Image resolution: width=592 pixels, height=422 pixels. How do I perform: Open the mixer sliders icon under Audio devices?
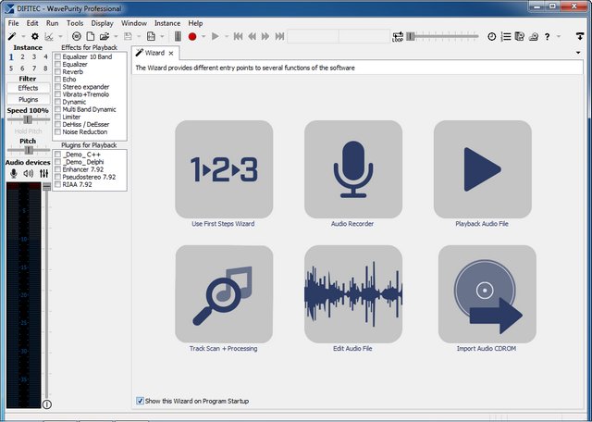(x=43, y=173)
